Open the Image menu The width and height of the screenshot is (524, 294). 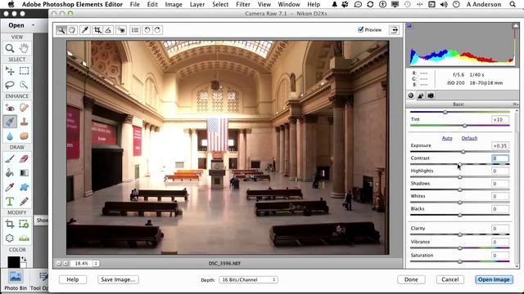[x=174, y=4]
